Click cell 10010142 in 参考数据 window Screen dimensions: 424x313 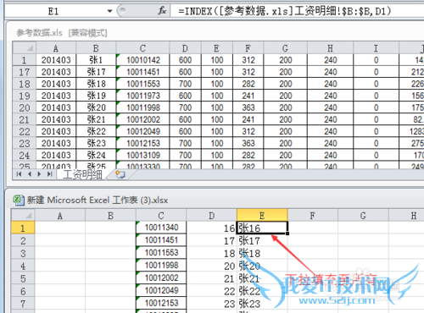click(142, 60)
